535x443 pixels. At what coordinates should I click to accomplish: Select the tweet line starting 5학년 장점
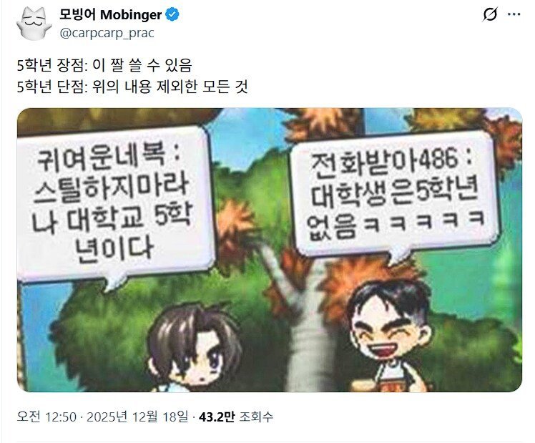point(104,65)
